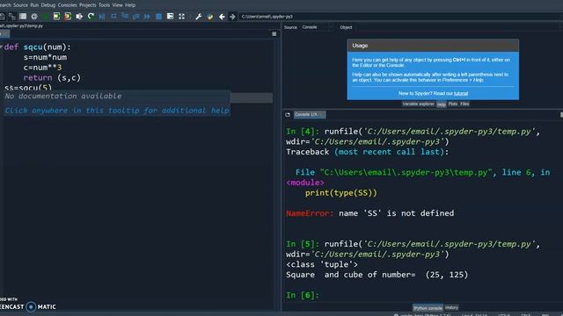Click Continue execution debug icon
Screen dimensions: 563x316
coord(147,17)
